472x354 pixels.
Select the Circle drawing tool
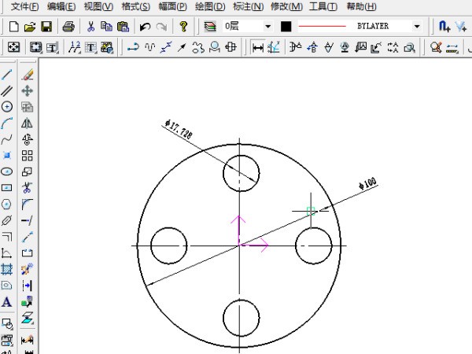point(7,106)
